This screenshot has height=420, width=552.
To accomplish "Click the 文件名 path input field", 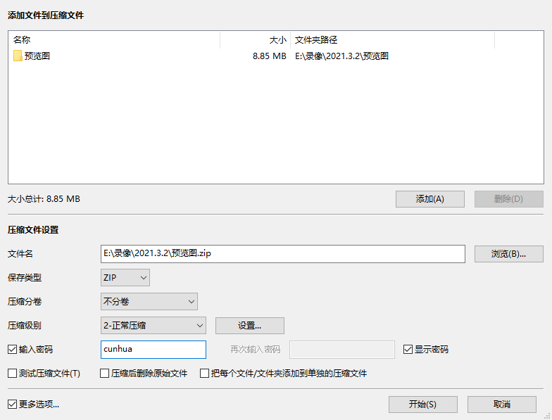I will point(282,254).
